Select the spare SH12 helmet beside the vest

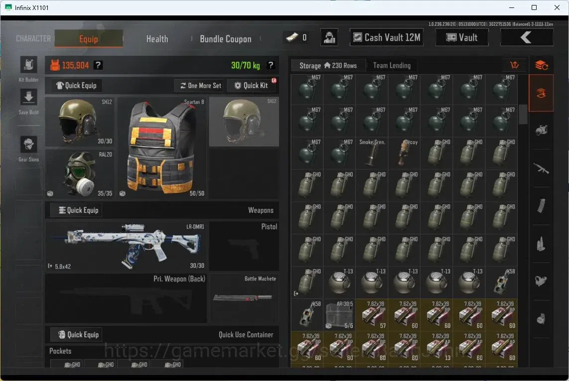(244, 122)
